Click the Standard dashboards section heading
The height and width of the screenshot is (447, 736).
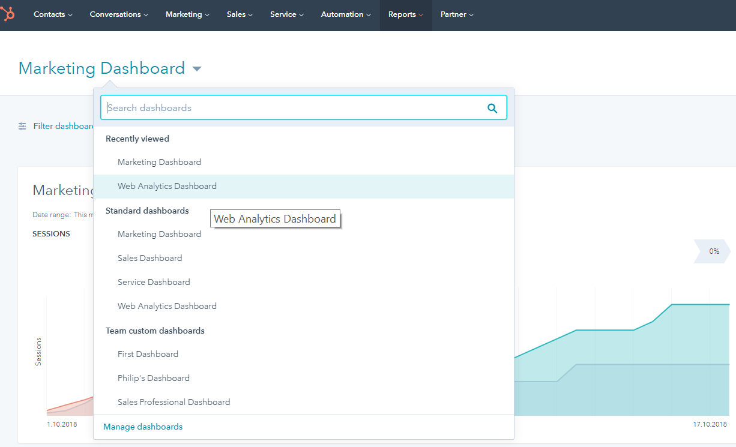tap(147, 211)
